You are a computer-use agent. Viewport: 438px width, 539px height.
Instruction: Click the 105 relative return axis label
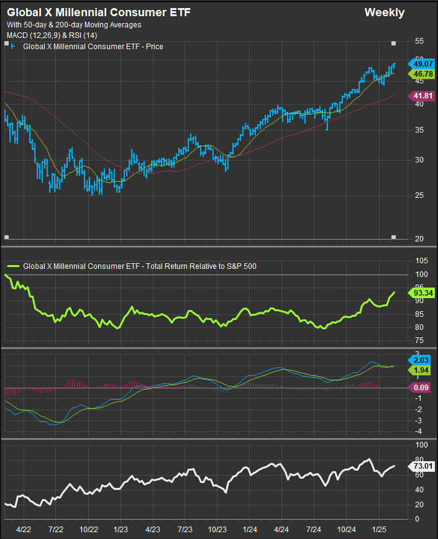coord(421,261)
